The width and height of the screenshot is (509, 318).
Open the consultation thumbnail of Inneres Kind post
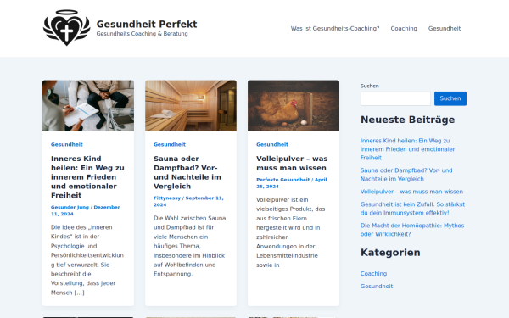[x=88, y=106]
